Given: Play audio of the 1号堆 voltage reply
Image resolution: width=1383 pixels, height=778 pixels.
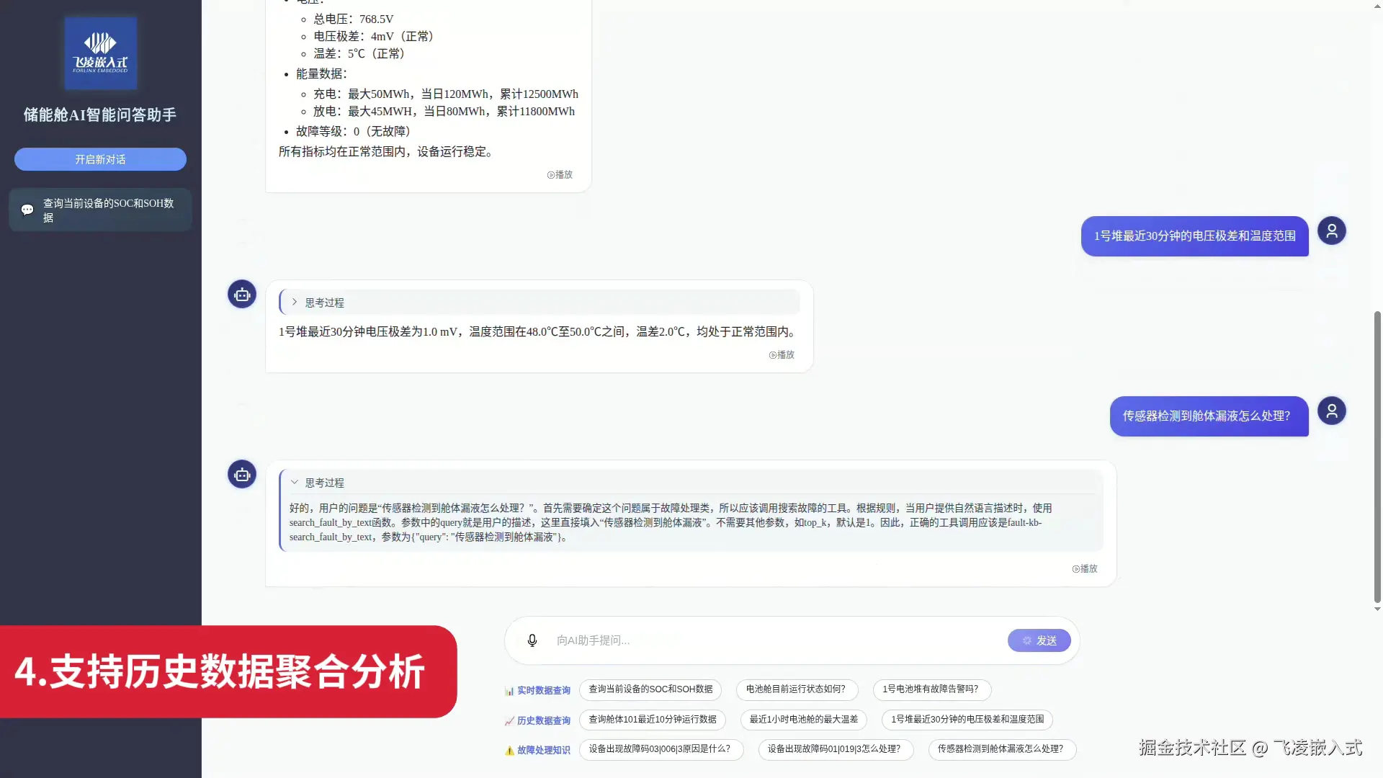Looking at the screenshot, I should [782, 354].
